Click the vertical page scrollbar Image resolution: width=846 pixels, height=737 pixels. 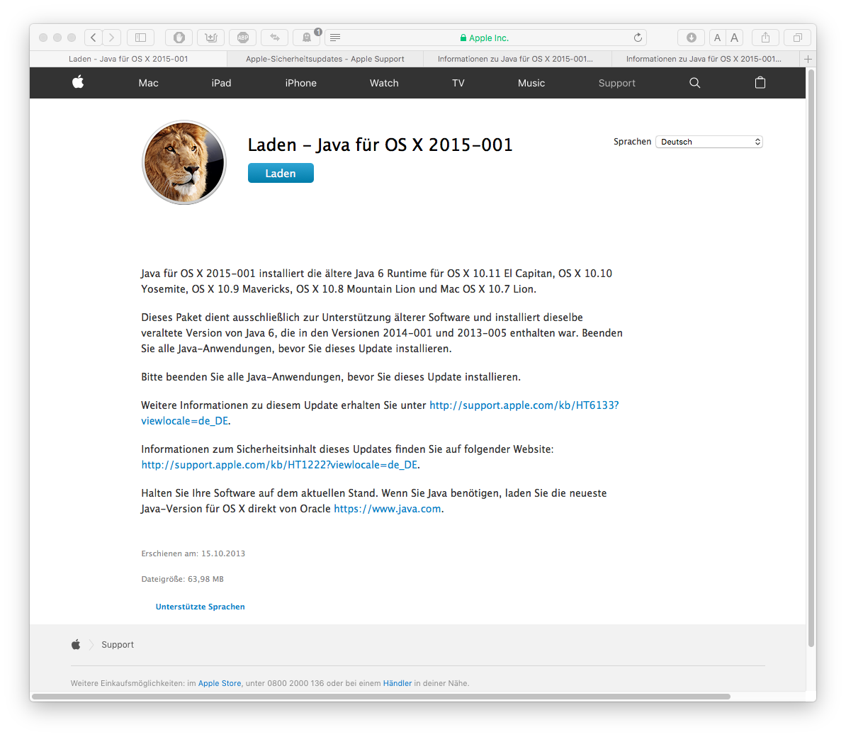click(811, 359)
